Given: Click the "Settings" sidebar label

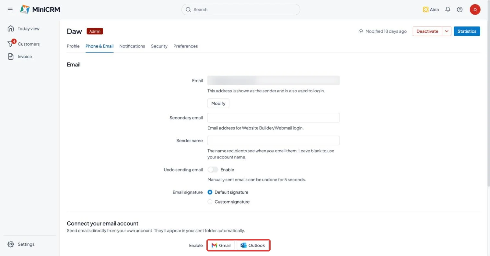Looking at the screenshot, I should point(26,244).
